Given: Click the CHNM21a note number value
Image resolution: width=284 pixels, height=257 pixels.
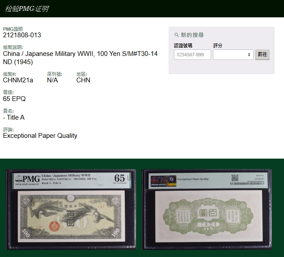Looking at the screenshot, I should (x=18, y=80).
